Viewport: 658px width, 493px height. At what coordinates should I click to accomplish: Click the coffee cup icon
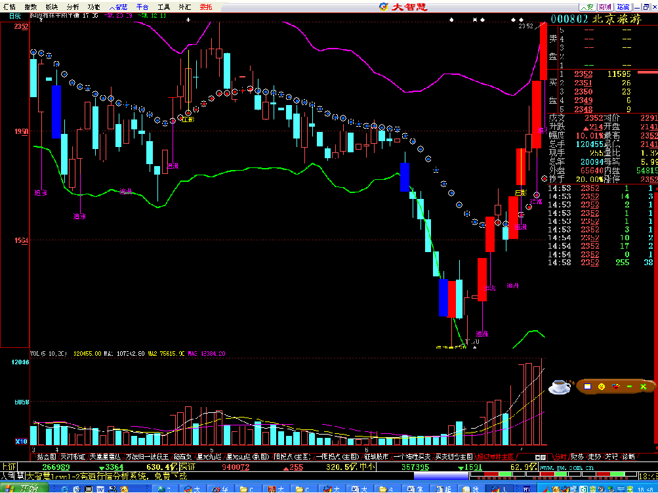[x=560, y=386]
